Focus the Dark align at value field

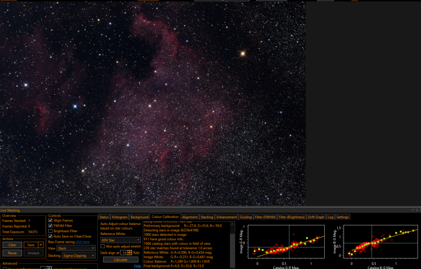coord(124,253)
